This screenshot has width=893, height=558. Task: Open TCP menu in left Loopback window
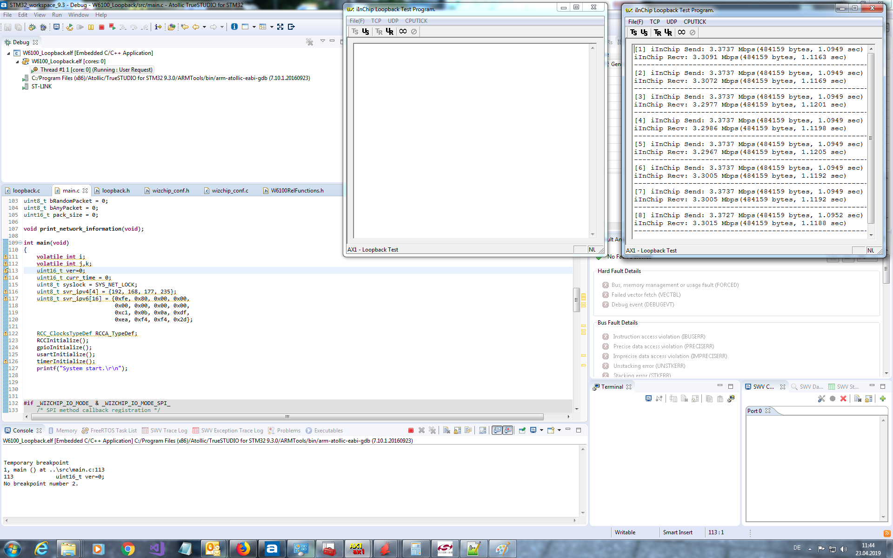[x=376, y=21]
